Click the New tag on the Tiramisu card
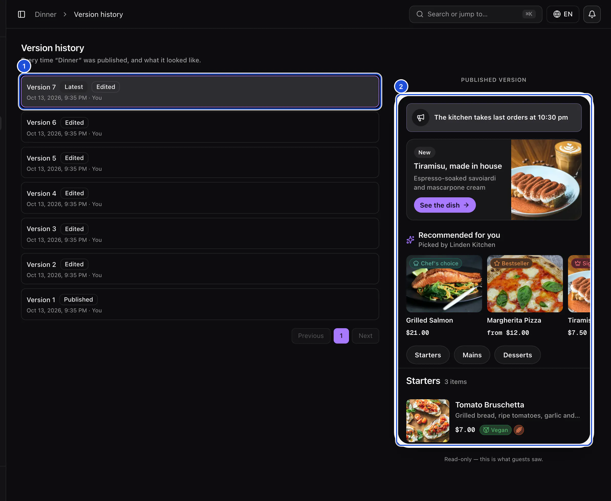The image size is (611, 501). [424, 152]
